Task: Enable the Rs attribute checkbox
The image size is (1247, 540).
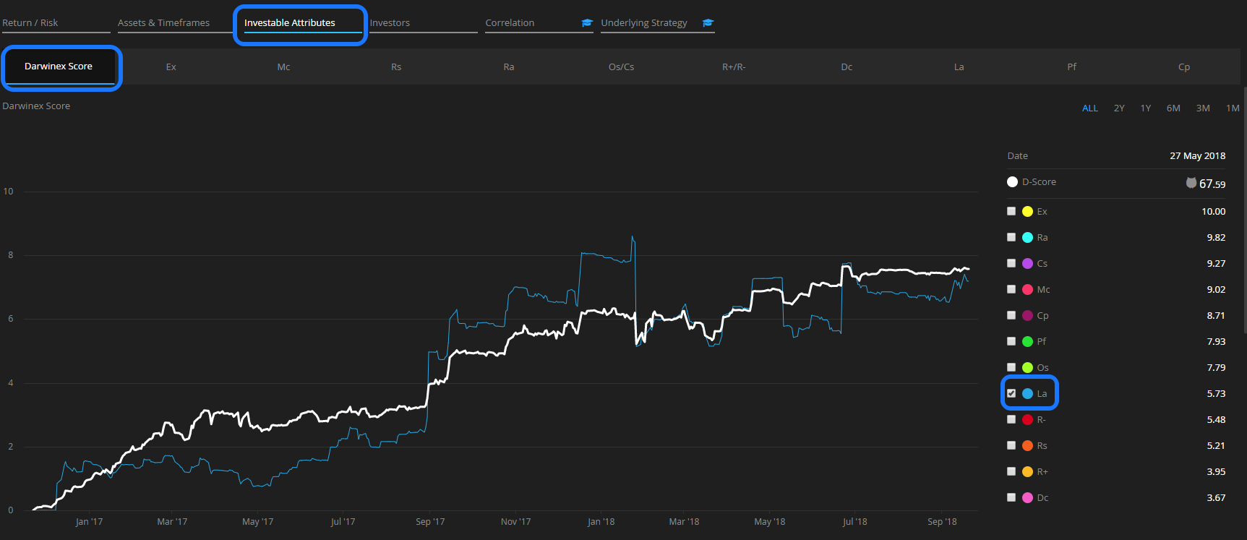Action: click(1011, 445)
